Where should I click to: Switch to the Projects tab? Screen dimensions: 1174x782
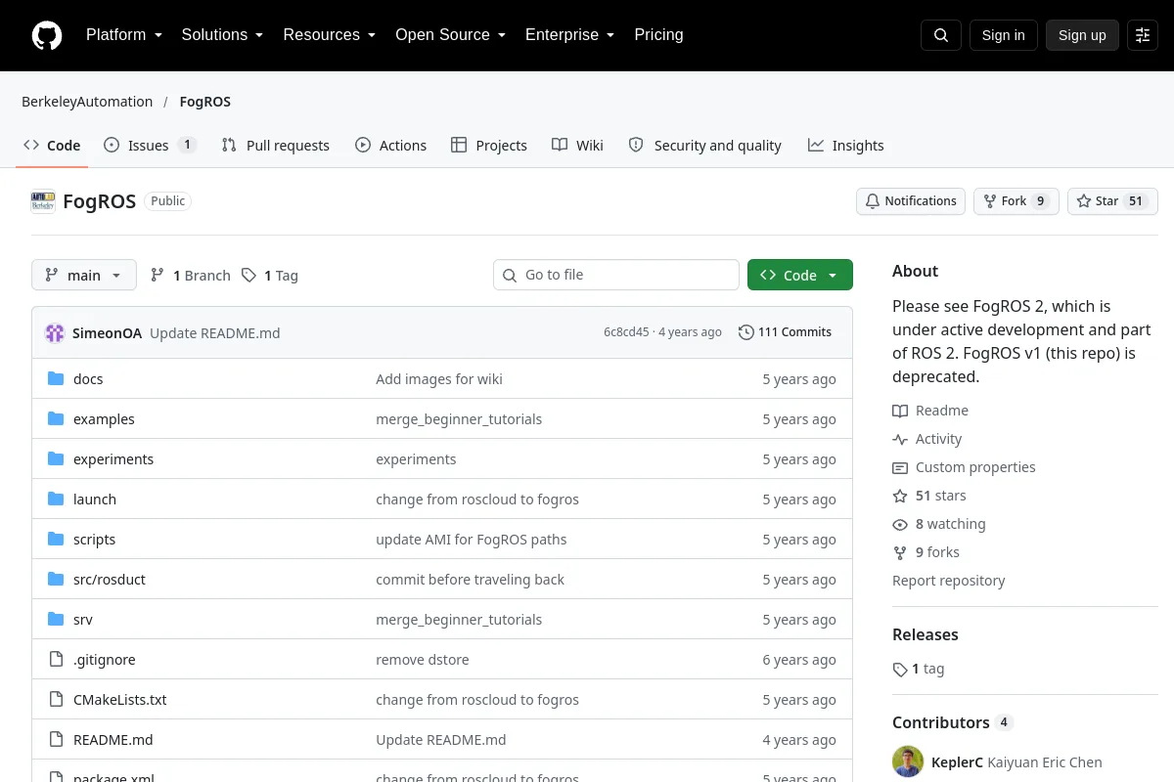[489, 146]
